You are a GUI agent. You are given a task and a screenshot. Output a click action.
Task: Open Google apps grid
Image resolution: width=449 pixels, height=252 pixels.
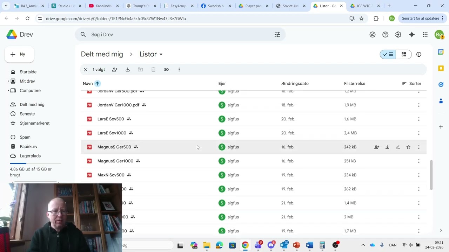pyautogui.click(x=425, y=35)
